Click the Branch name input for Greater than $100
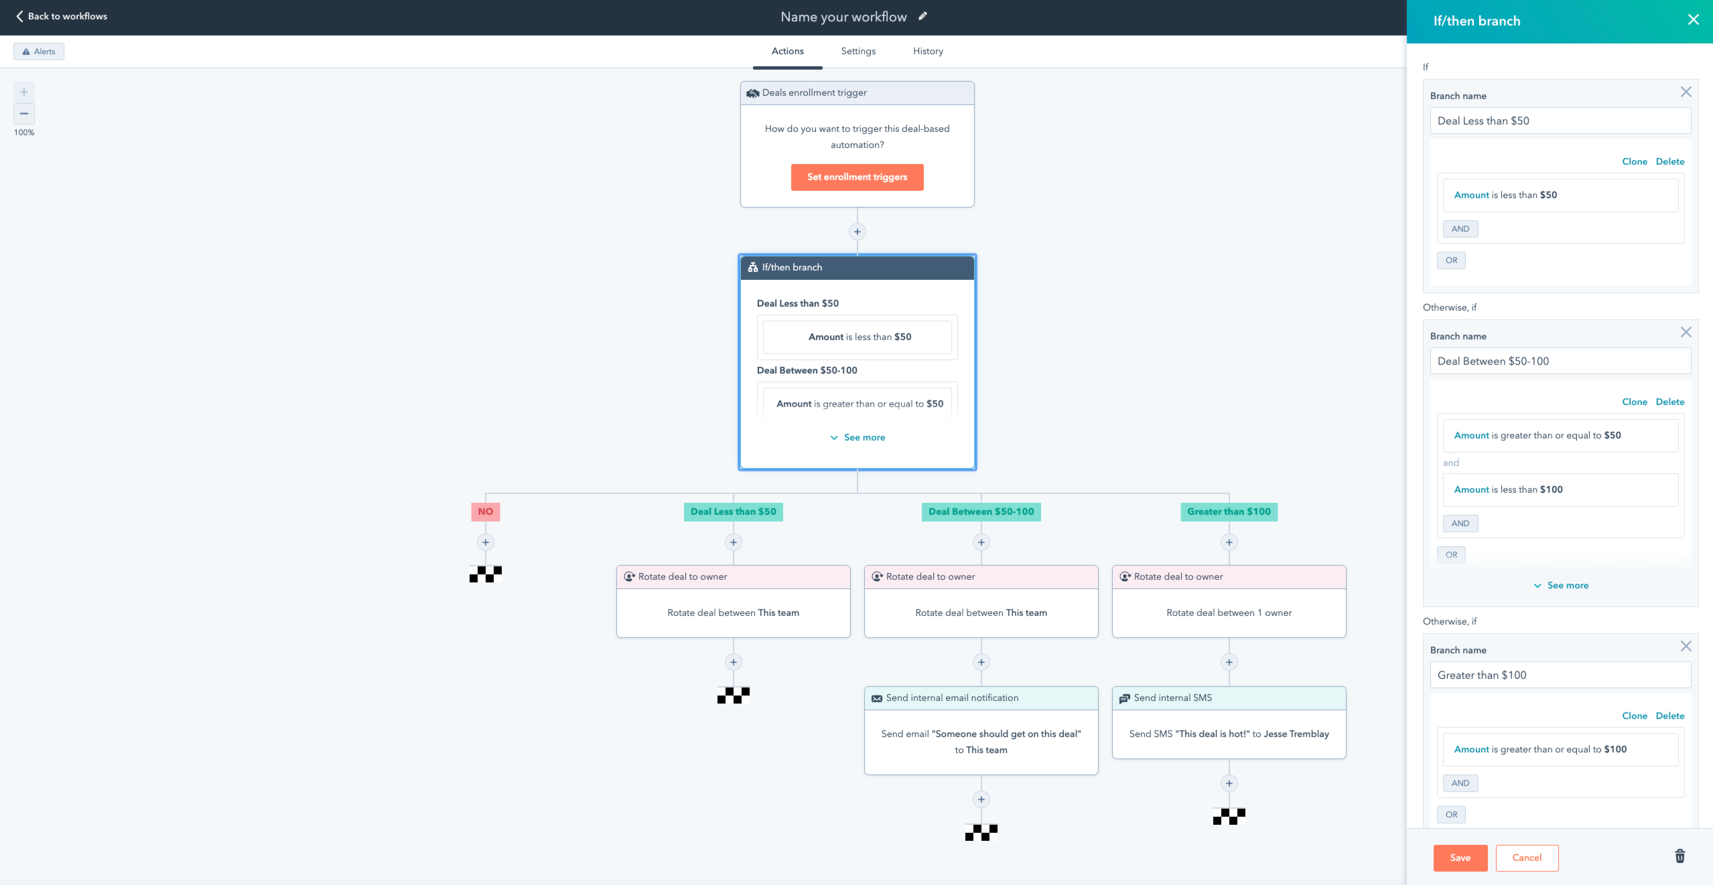The image size is (1713, 885). pyautogui.click(x=1560, y=675)
